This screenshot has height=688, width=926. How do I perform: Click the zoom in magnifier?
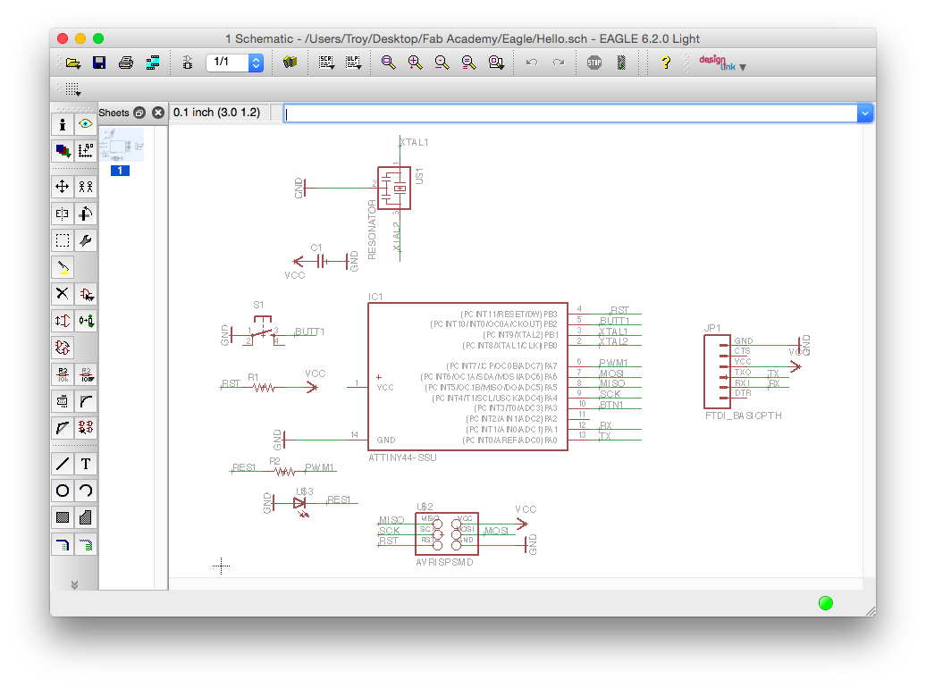click(415, 63)
